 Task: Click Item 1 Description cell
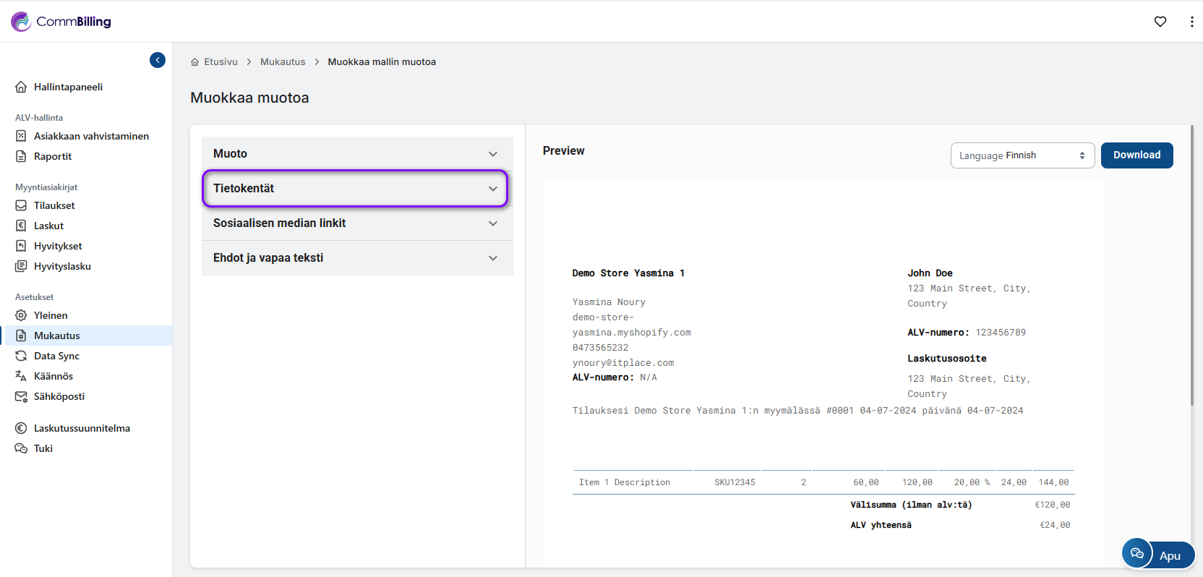[x=625, y=482]
